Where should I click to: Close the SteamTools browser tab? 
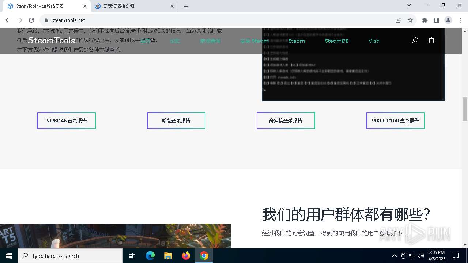pyautogui.click(x=85, y=6)
